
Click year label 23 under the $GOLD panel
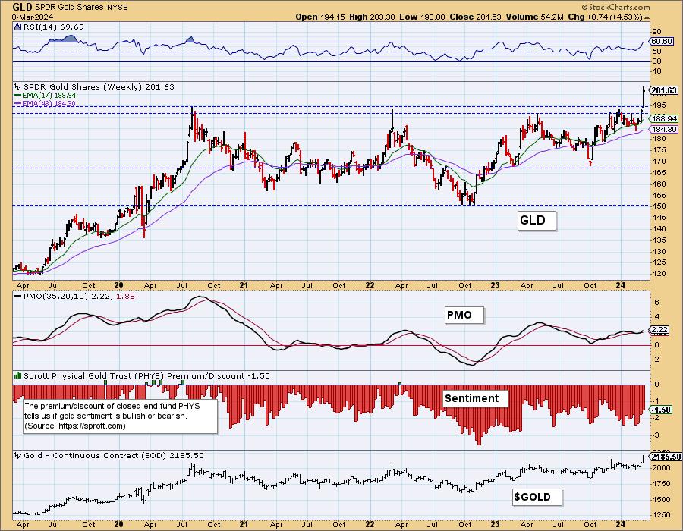click(x=495, y=524)
